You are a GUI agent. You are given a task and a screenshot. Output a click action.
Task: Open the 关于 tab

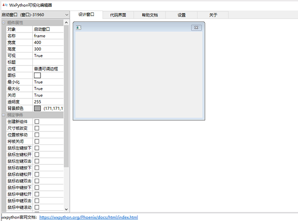(x=213, y=15)
